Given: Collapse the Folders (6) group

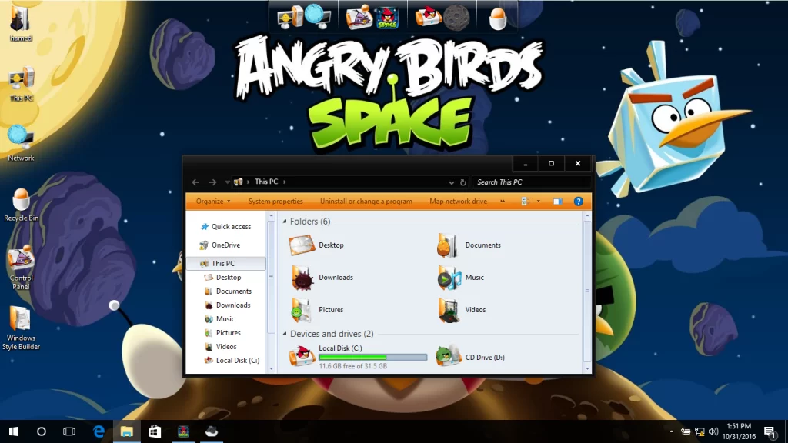Looking at the screenshot, I should (x=285, y=221).
